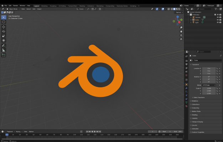The width and height of the screenshot is (223, 142).
Task: Select the Measure tool
Action: tap(4, 50)
